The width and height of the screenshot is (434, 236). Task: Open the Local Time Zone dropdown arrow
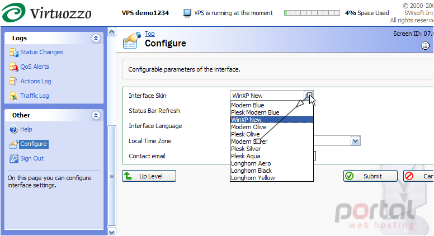355,141
